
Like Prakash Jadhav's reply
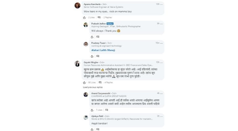click(92, 37)
